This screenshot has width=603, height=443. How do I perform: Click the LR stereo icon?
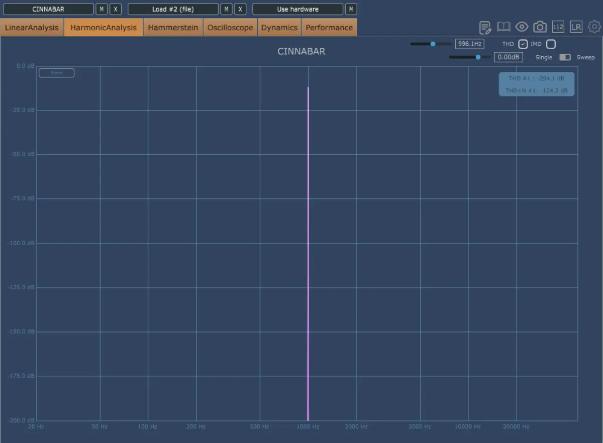pos(576,27)
